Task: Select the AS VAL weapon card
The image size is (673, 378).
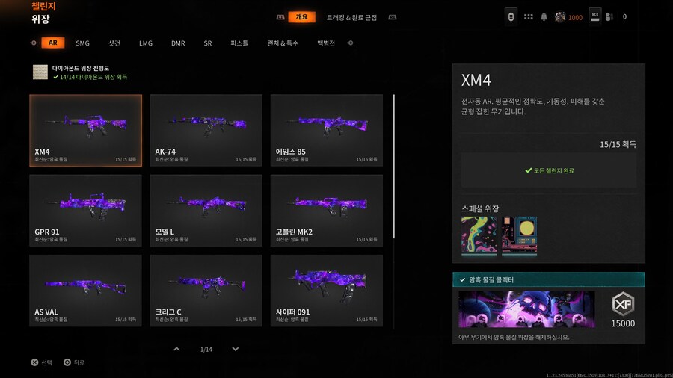Action: (x=85, y=291)
